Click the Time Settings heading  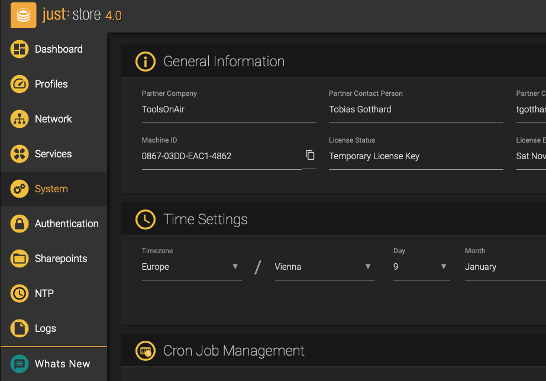click(205, 219)
